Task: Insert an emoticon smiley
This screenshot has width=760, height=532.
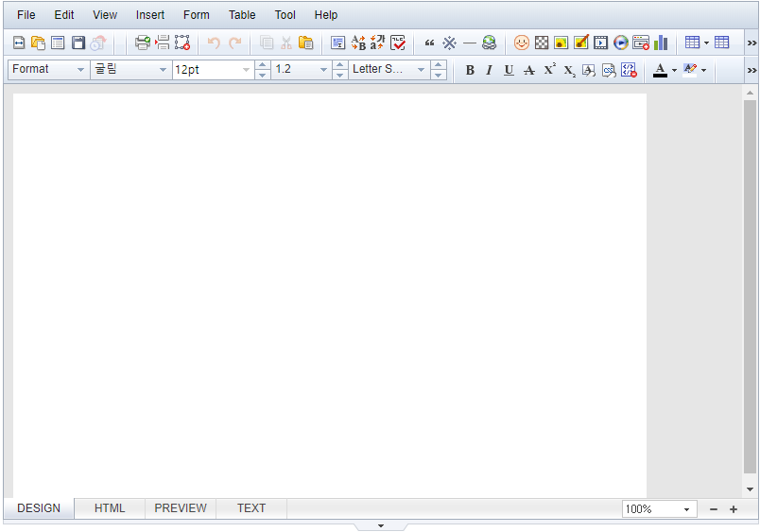Action: pyautogui.click(x=522, y=43)
